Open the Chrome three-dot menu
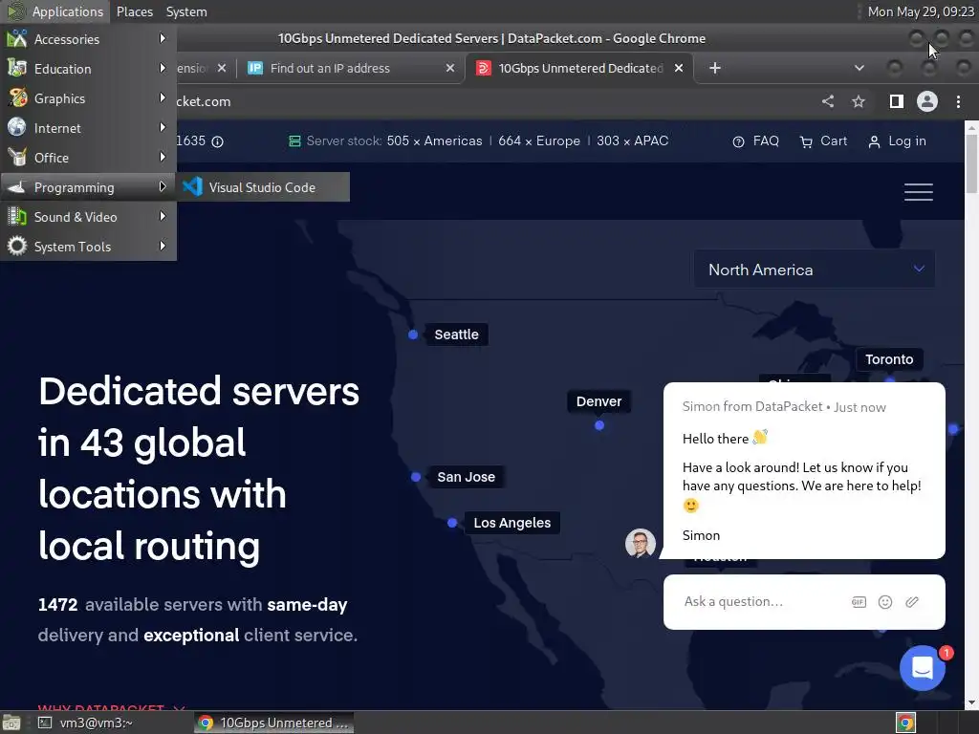 pos(958,101)
